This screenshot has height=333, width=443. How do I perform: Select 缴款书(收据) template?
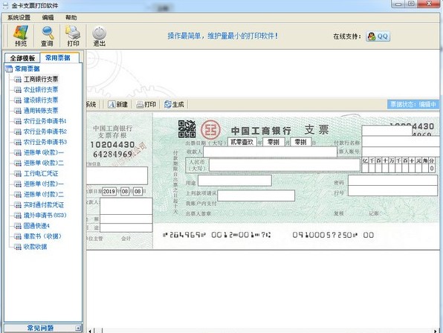[x=42, y=236]
